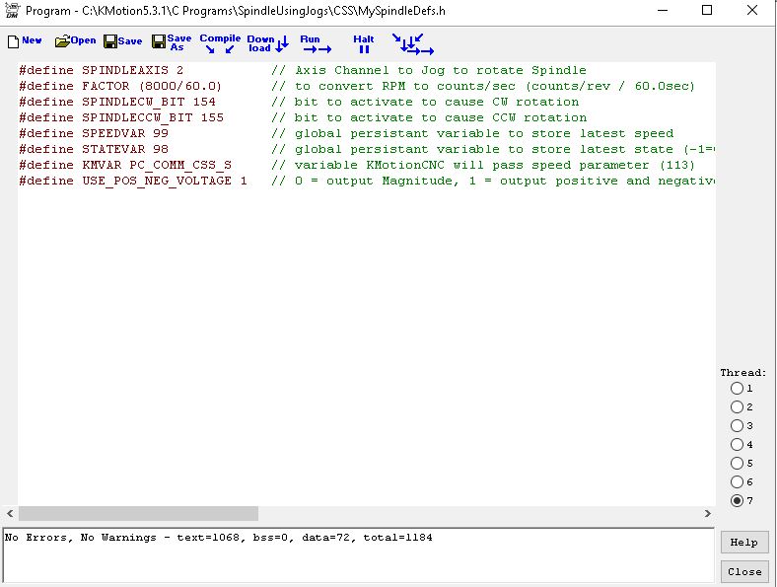
Task: Compile the program
Action: click(x=220, y=42)
